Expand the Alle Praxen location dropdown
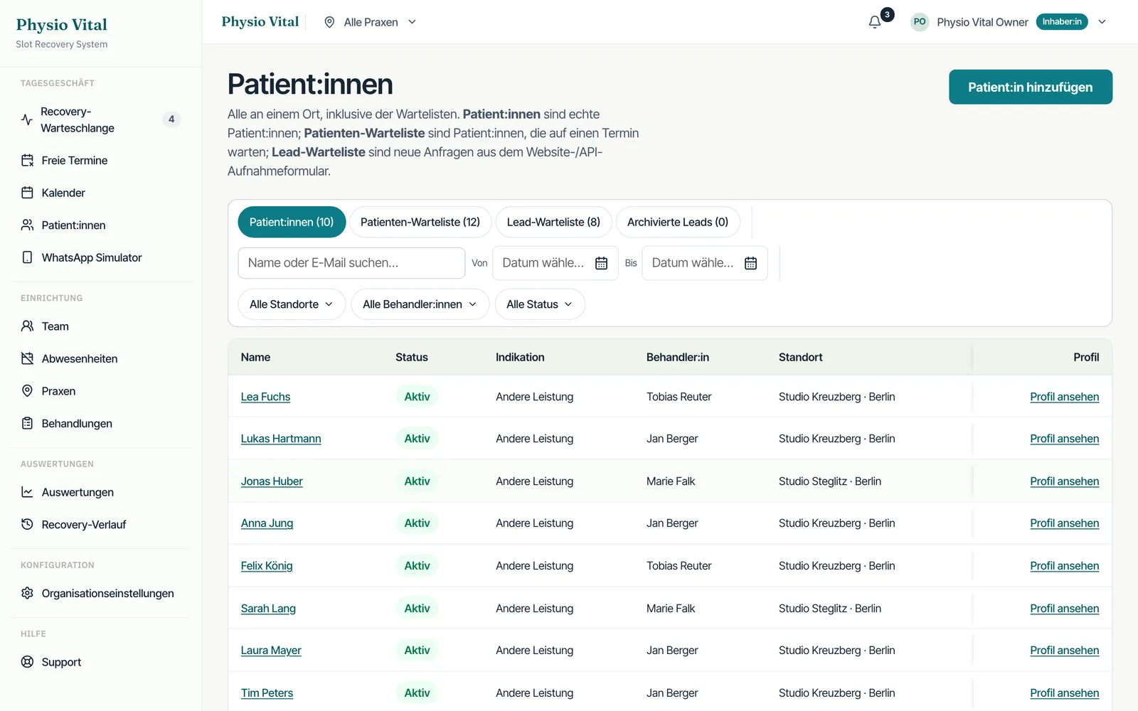Image resolution: width=1138 pixels, height=711 pixels. [370, 22]
